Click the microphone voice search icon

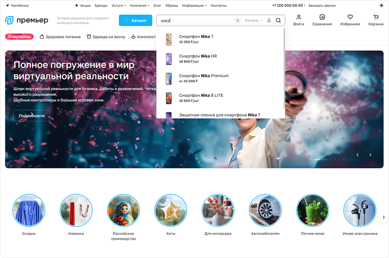269,20
